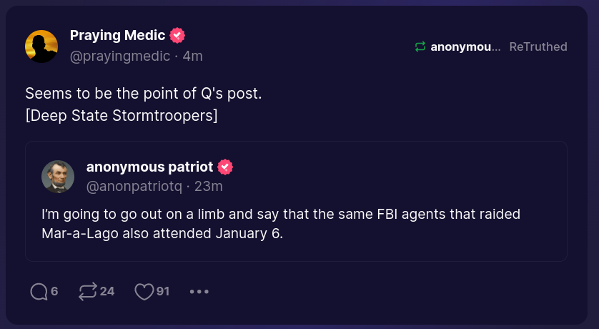Screen dimensions: 599x329
Task: Click the truncated anonymou... retruther name
Action: pos(465,47)
